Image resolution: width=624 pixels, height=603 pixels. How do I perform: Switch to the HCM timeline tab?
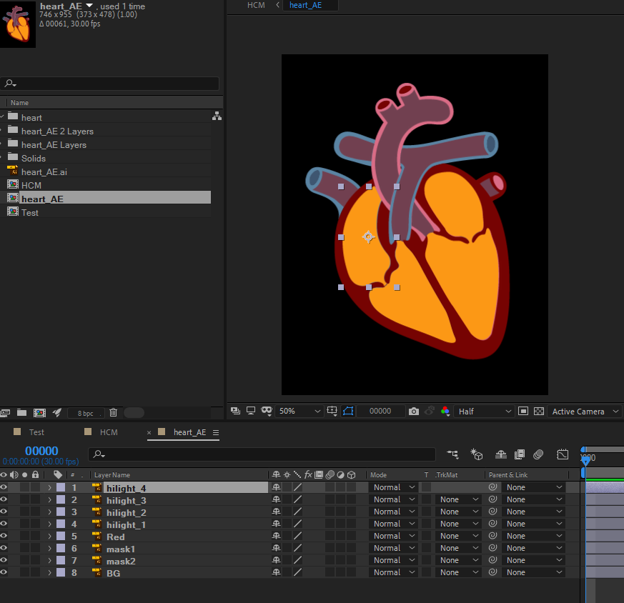(108, 432)
